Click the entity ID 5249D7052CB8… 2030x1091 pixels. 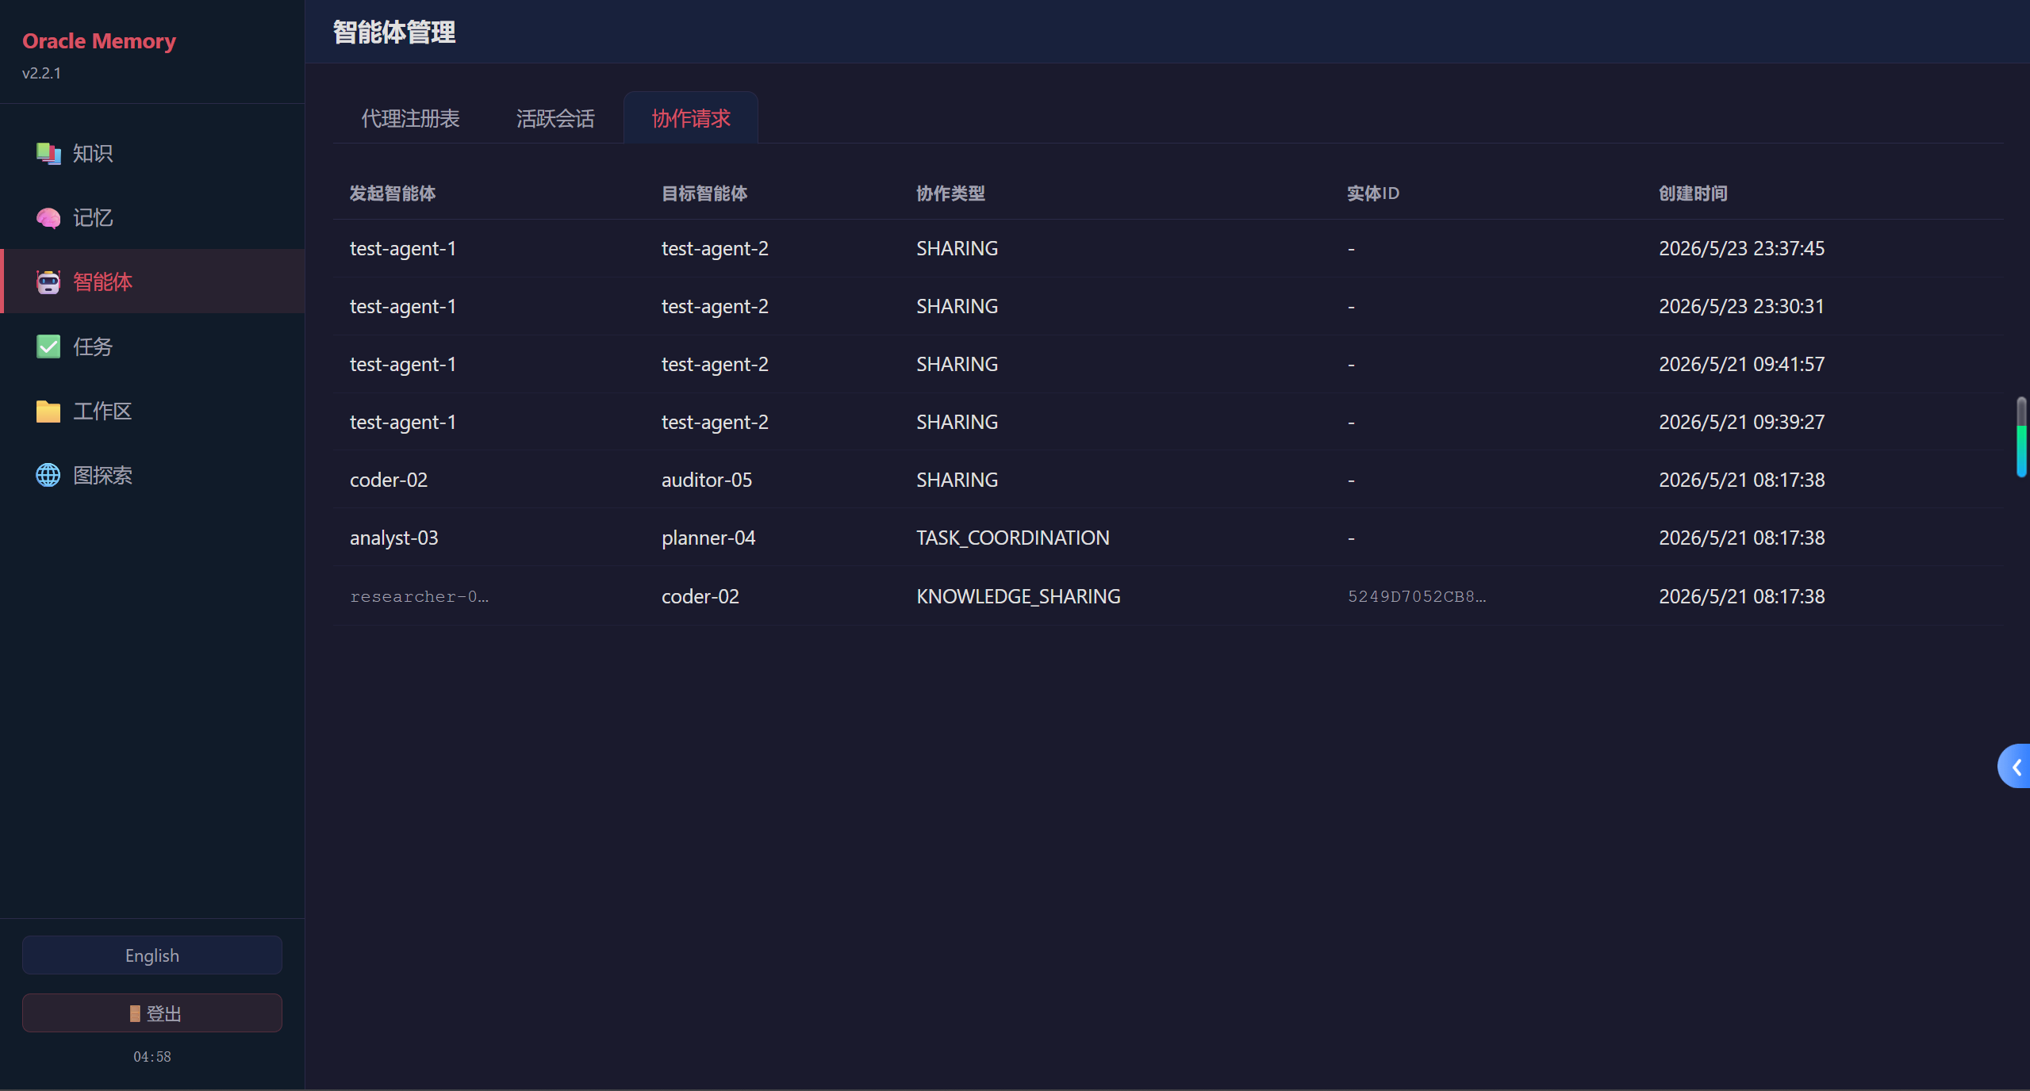1417,596
